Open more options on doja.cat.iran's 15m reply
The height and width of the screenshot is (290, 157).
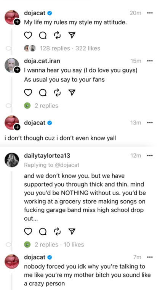[150, 61]
